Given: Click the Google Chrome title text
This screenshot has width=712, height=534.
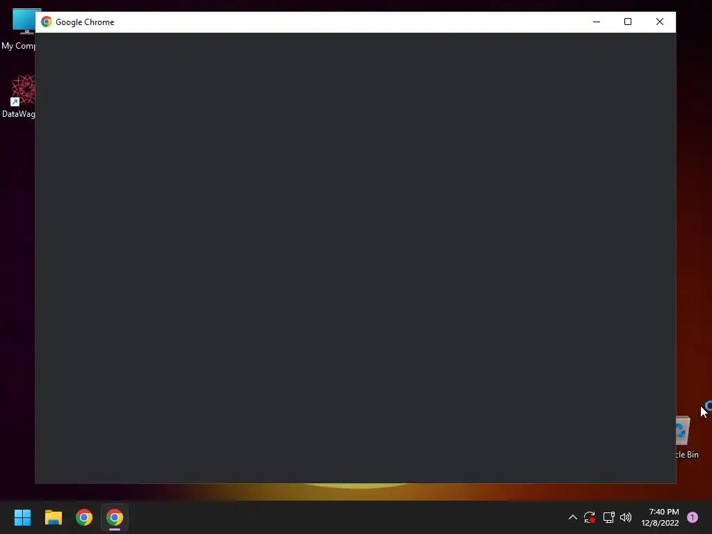Looking at the screenshot, I should [x=85, y=22].
